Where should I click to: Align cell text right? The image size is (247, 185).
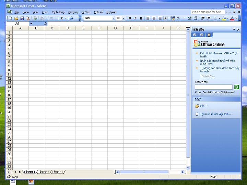click(x=160, y=18)
